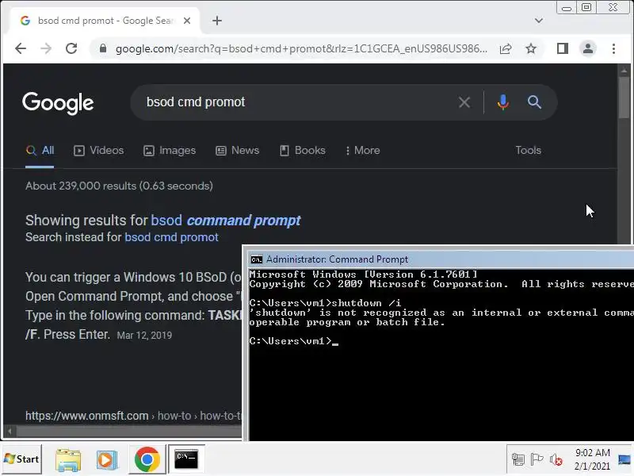
Task: Start voice search with microphone icon
Action: (x=503, y=102)
